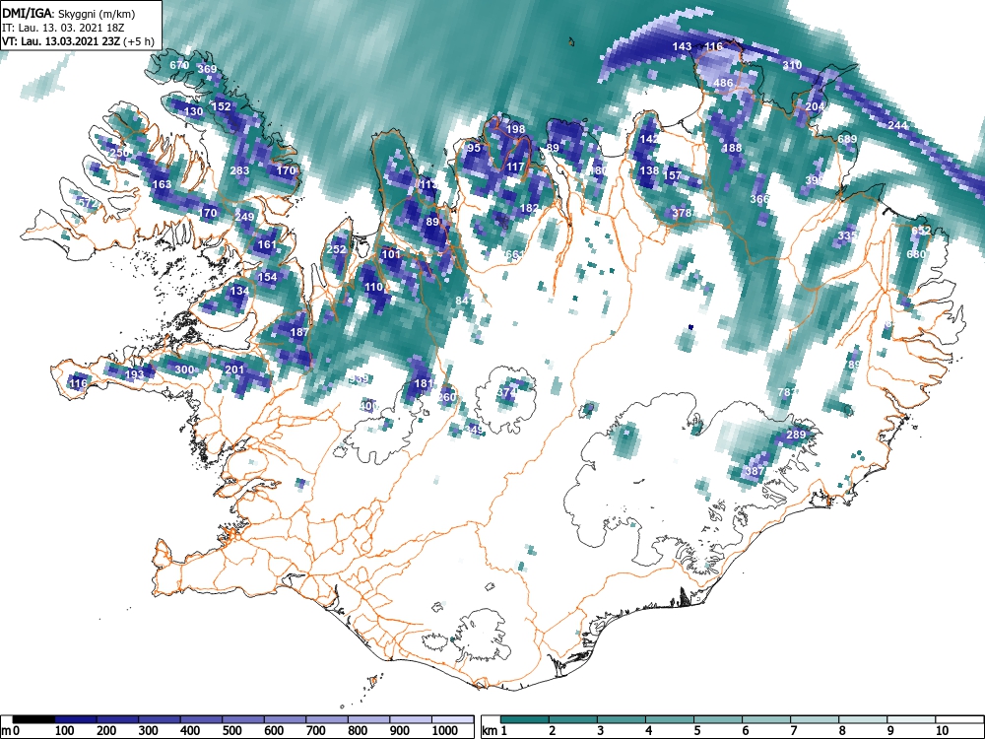This screenshot has width=985, height=739.
Task: Select the 369 visibility label
Action: point(207,69)
